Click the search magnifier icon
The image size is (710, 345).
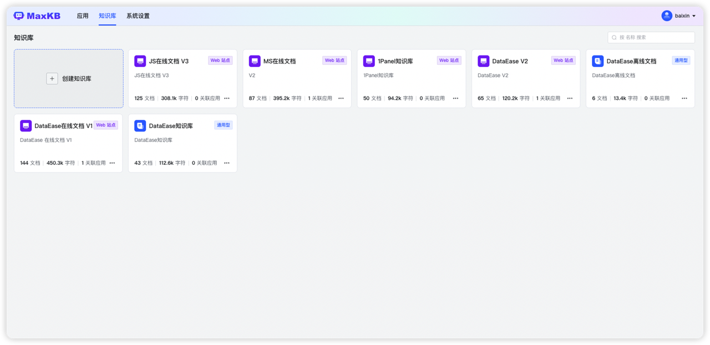click(x=613, y=37)
